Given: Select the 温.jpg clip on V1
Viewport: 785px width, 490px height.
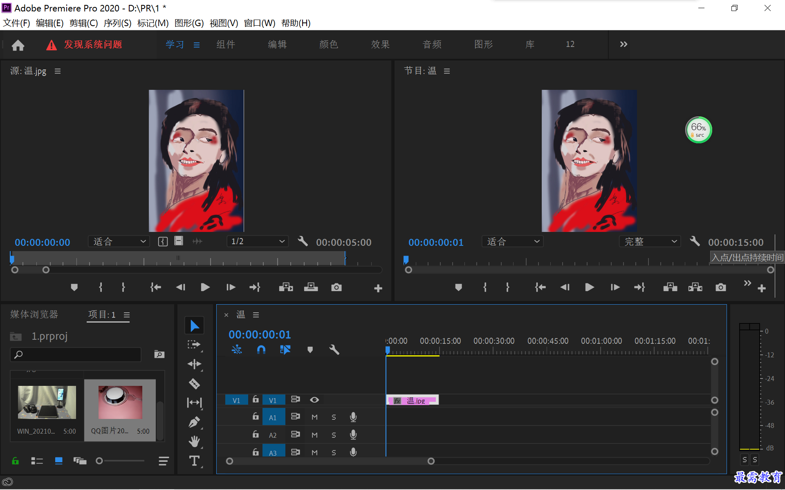Looking at the screenshot, I should (413, 400).
